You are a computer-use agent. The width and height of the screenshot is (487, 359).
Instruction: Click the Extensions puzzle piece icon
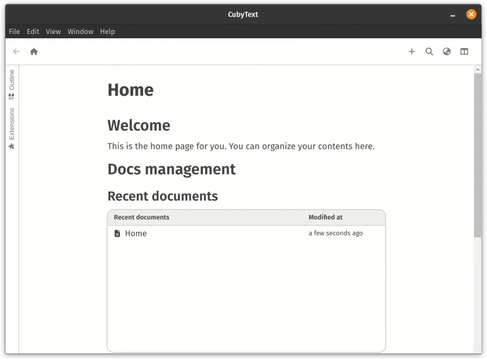(x=12, y=146)
